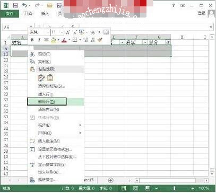216x193 pixels.
Task: Click the fill color bucket swatch
Action: point(54,40)
